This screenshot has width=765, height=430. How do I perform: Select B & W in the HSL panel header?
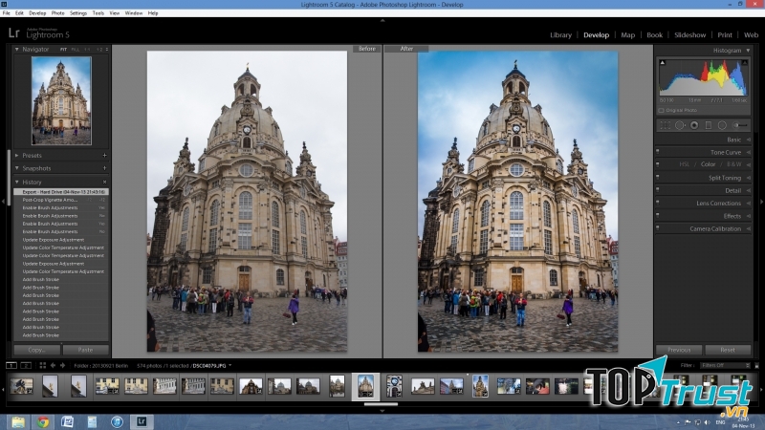pyautogui.click(x=733, y=164)
